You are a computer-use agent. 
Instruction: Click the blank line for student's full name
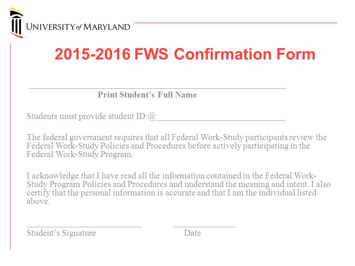[158, 88]
